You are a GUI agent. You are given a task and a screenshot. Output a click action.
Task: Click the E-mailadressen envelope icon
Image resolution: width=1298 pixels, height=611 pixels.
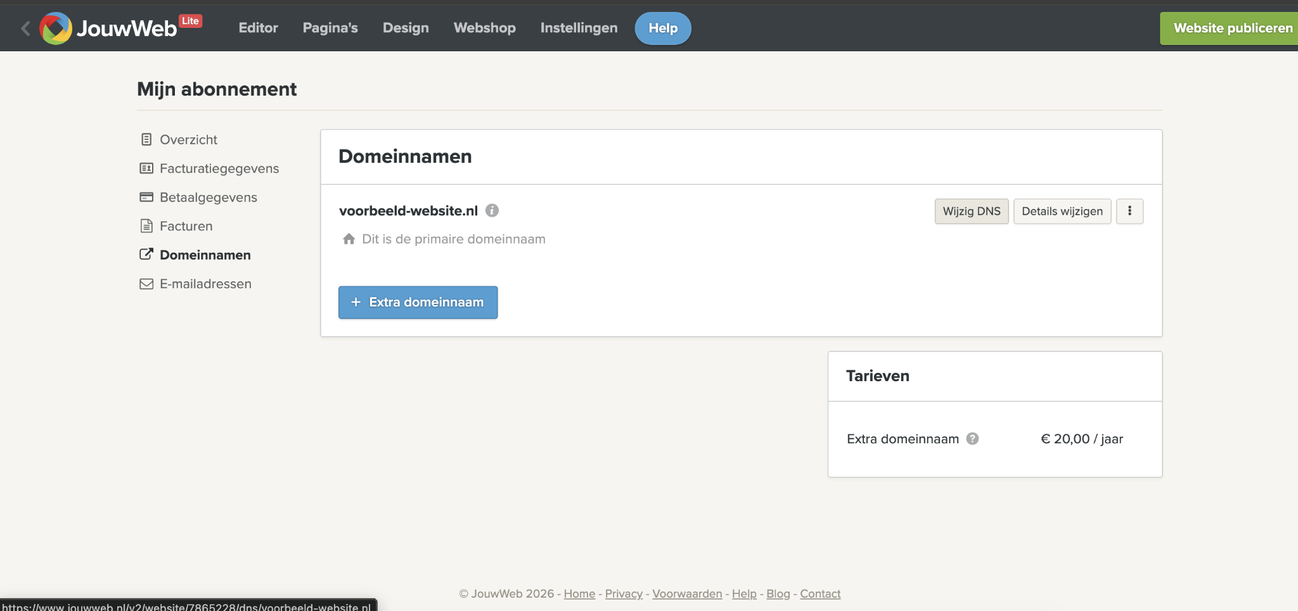(146, 284)
